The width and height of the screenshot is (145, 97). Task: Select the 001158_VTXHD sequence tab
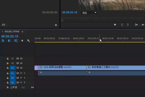tap(12, 31)
